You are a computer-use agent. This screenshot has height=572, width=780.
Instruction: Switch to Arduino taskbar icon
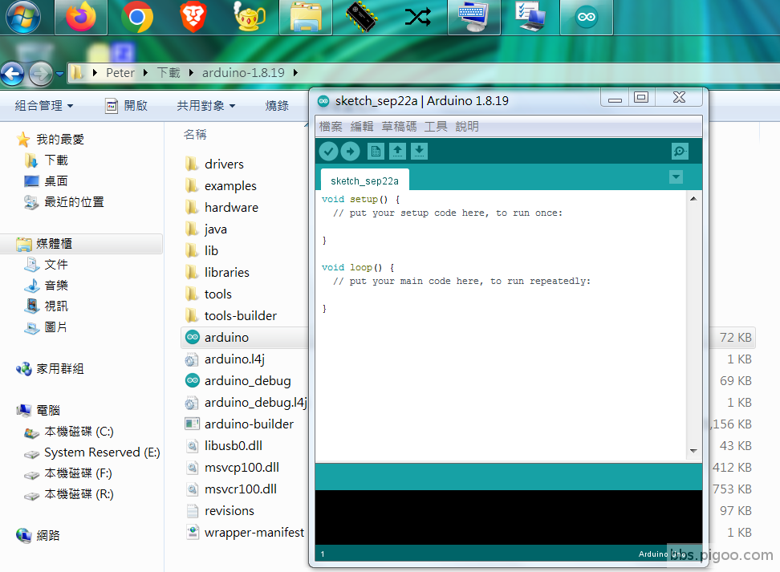(587, 18)
